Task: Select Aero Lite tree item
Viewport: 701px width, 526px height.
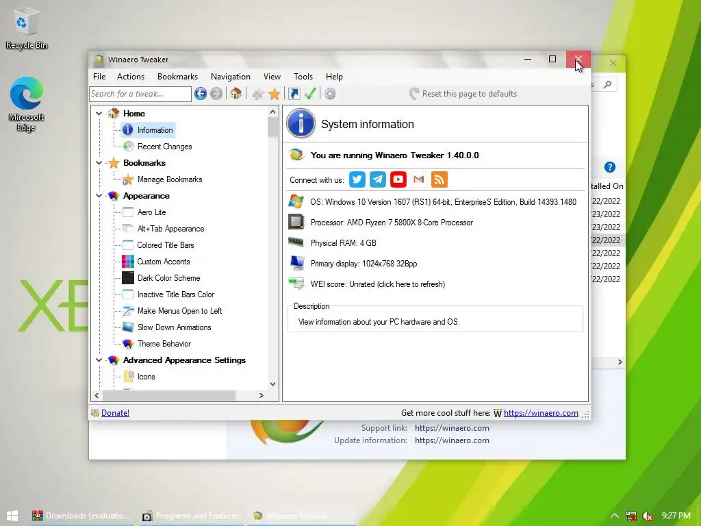Action: pyautogui.click(x=151, y=212)
